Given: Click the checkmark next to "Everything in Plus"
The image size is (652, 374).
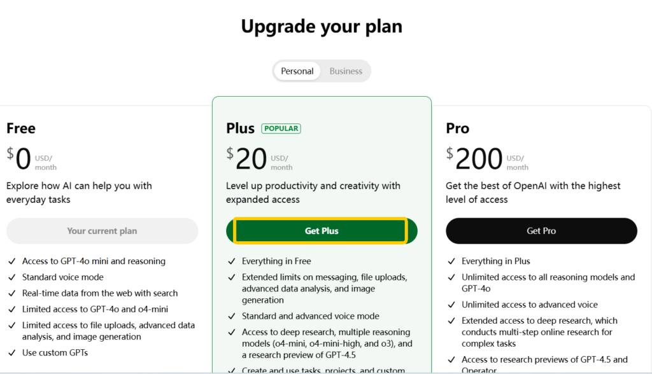Looking at the screenshot, I should [x=451, y=261].
